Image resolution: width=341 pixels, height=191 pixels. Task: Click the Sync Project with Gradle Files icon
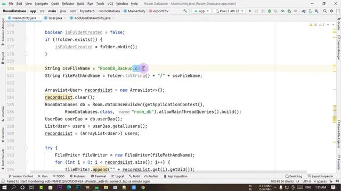(x=304, y=11)
